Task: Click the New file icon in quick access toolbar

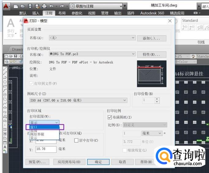Action: click(x=16, y=6)
